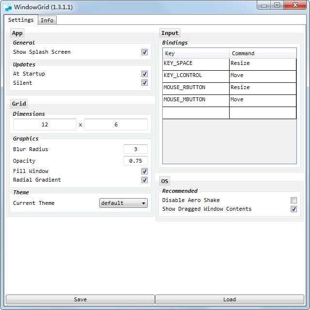Click the Move command for MOUSE_MBUTTON
The width and height of the screenshot is (310, 310).
point(262,100)
